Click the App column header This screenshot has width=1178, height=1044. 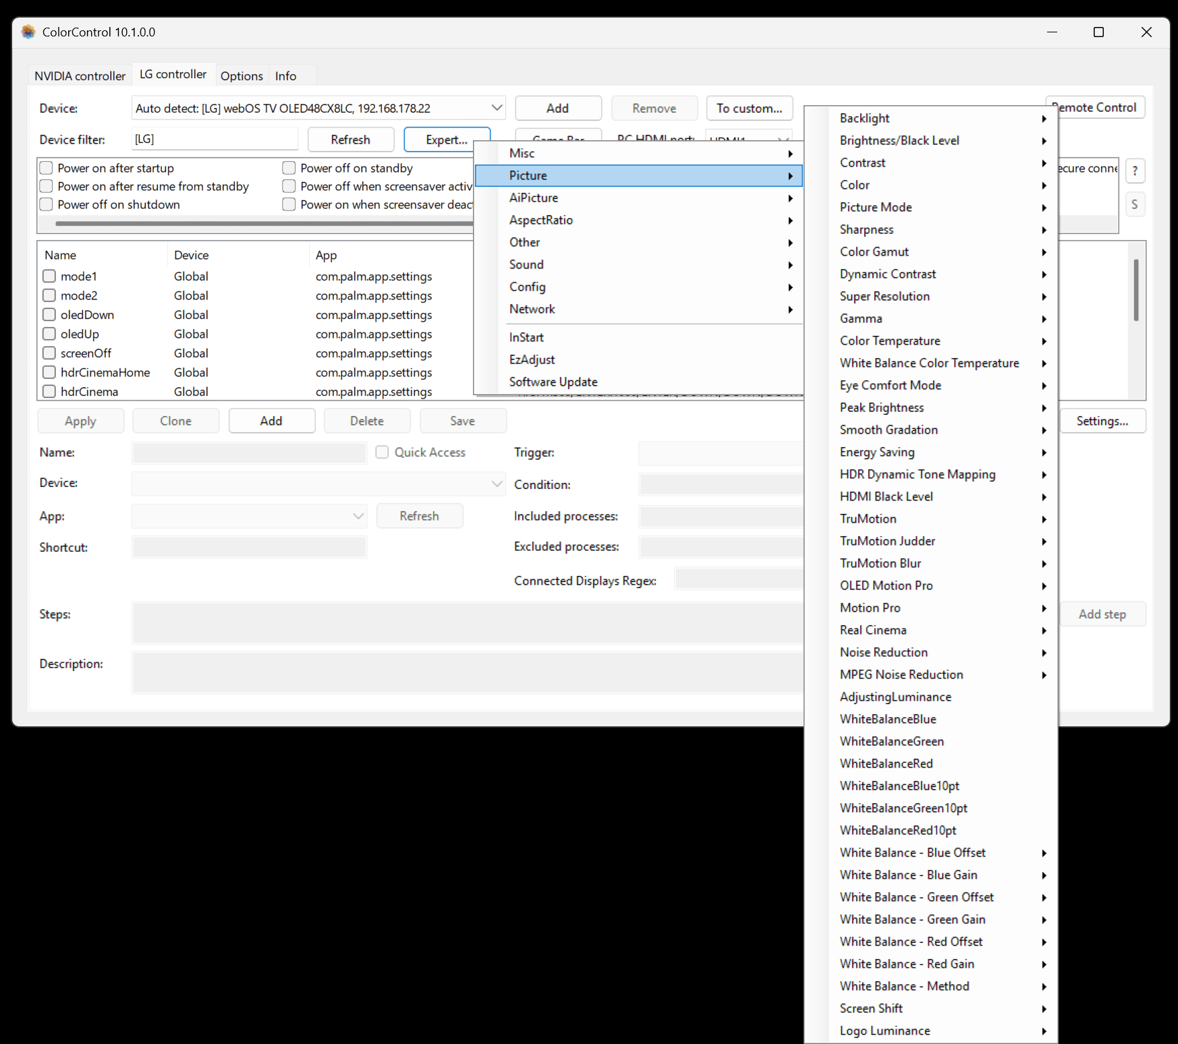[326, 255]
